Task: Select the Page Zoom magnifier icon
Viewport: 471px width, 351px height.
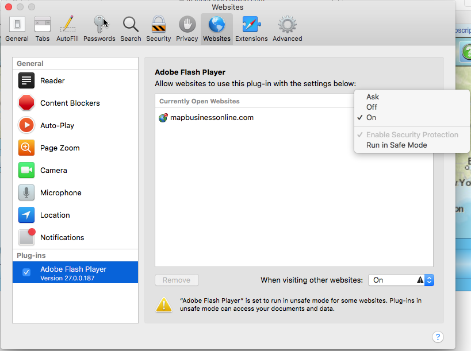Action: (x=26, y=148)
